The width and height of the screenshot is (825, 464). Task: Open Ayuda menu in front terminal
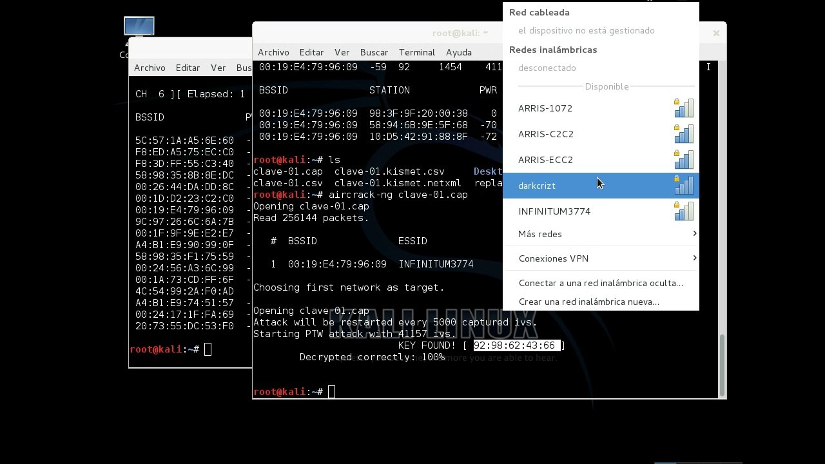coord(459,52)
